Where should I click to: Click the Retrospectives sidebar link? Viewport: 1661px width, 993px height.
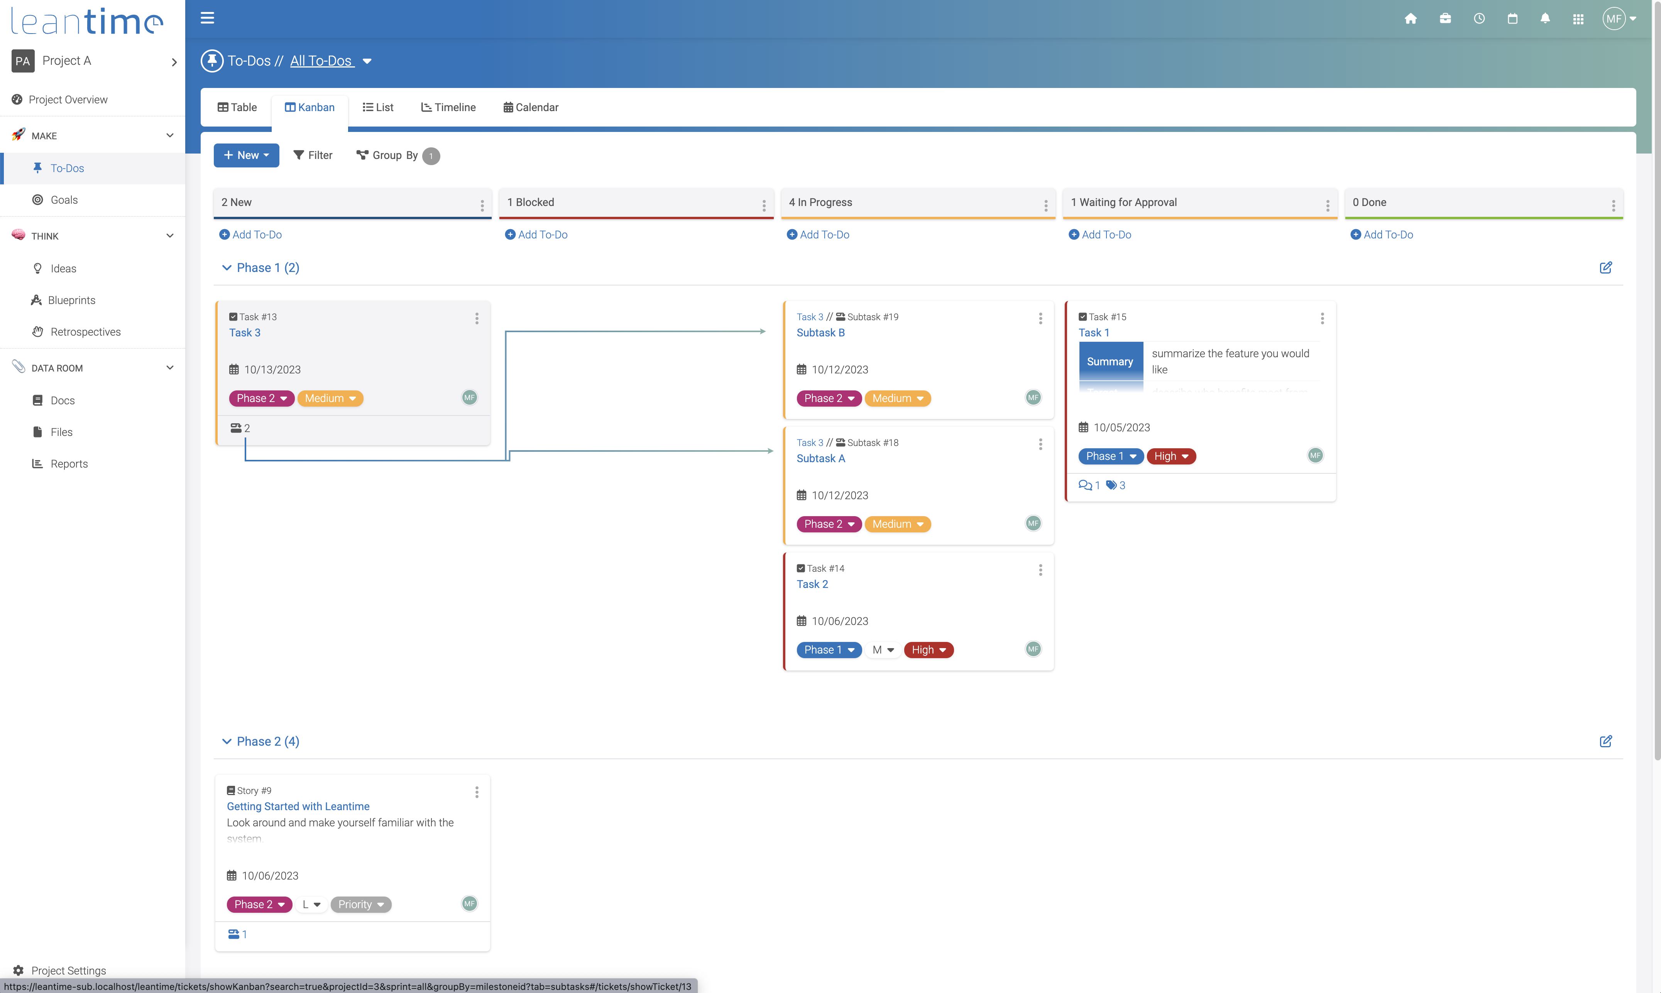coord(85,332)
